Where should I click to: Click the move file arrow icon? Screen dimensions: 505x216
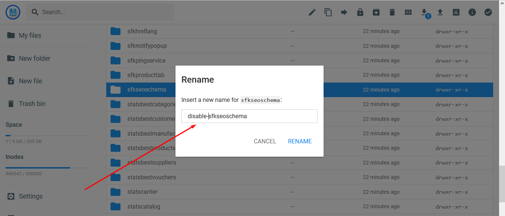(x=344, y=12)
